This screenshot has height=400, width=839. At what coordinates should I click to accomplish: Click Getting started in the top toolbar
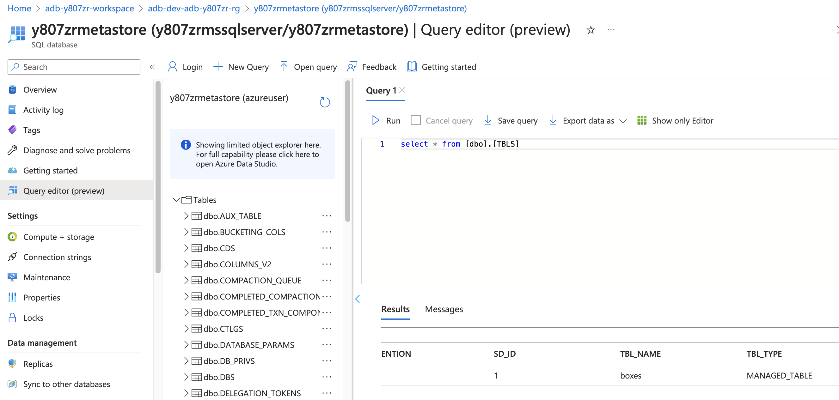tap(441, 67)
